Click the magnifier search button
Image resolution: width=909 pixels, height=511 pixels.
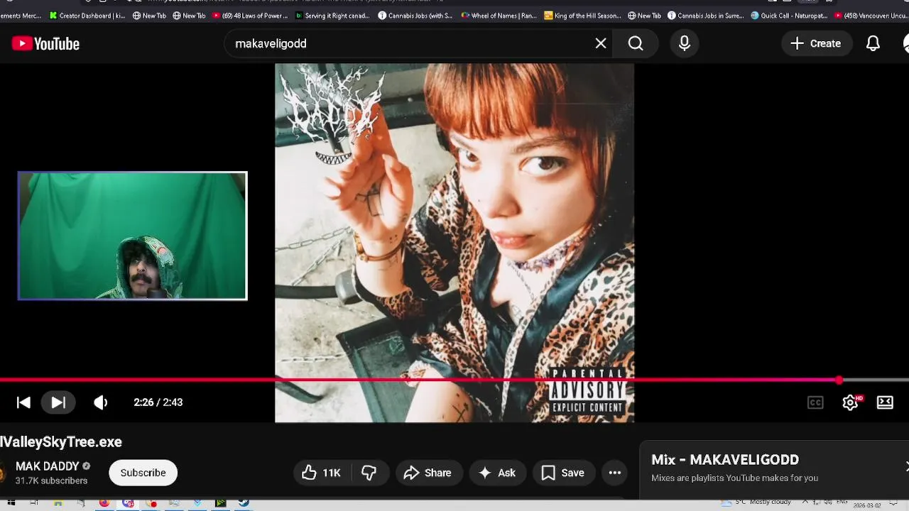[636, 43]
